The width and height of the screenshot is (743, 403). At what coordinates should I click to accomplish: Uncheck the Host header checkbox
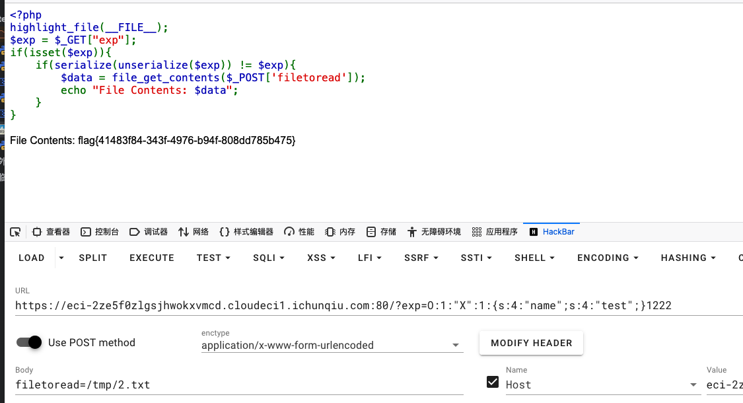(x=492, y=382)
